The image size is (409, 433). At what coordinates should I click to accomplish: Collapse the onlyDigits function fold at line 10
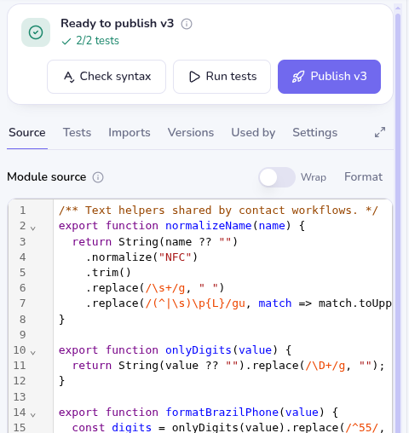[x=33, y=353]
